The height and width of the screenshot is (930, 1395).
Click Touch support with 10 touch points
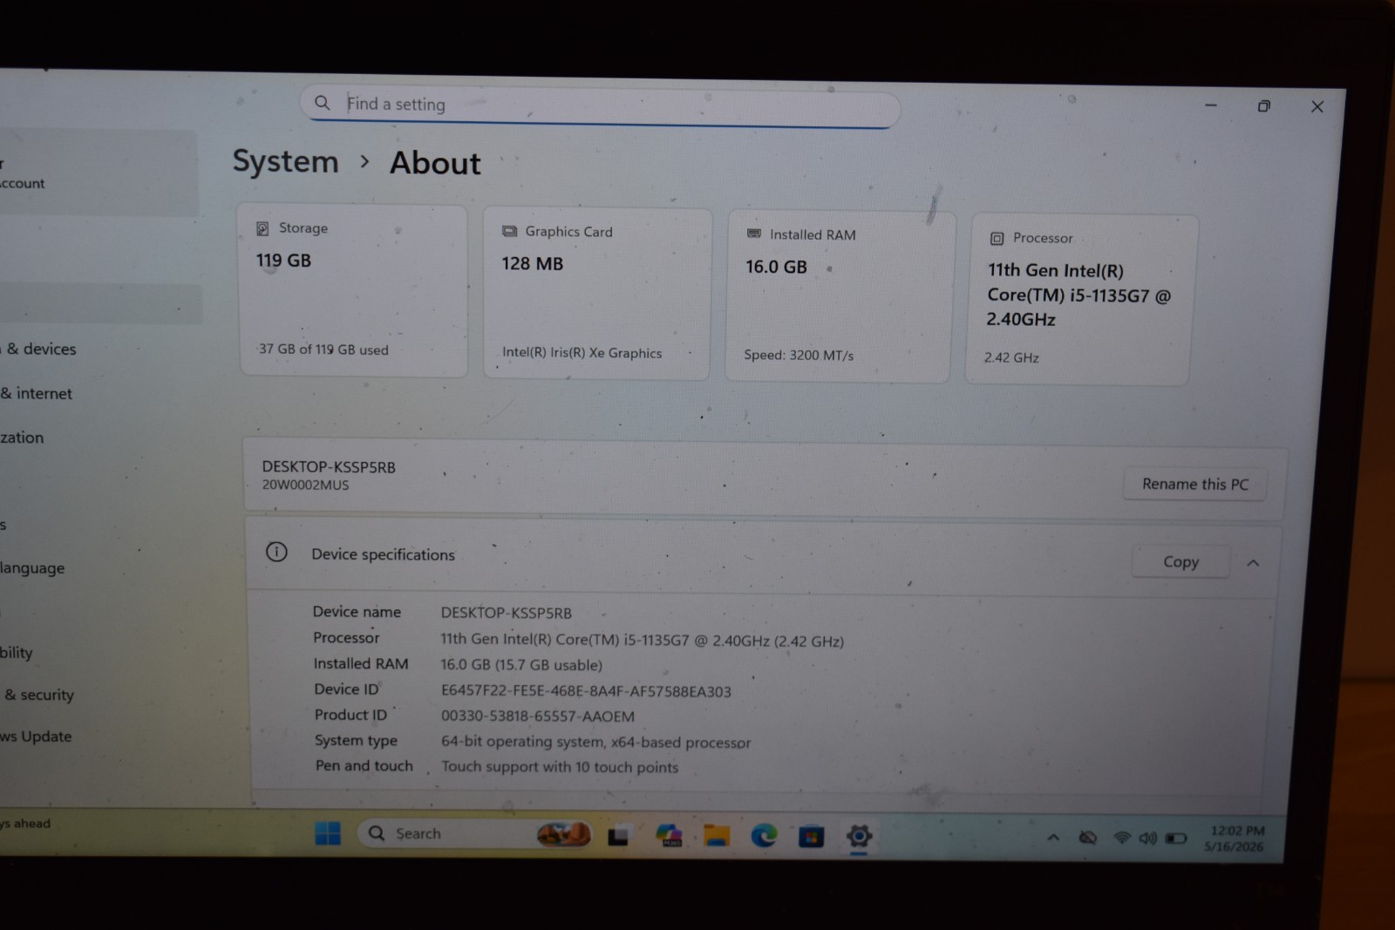[x=560, y=767]
